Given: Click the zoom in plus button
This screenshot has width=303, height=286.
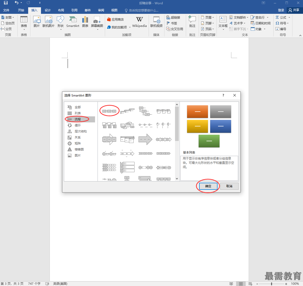Looking at the screenshot, I should 286,284.
